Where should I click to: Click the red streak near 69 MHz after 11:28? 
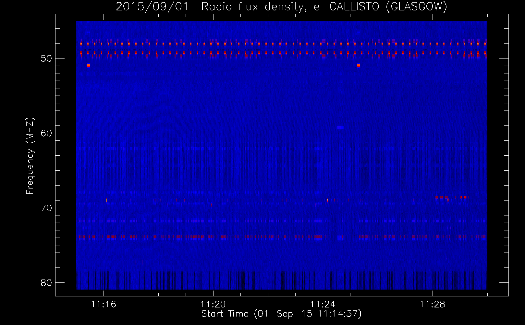click(442, 197)
